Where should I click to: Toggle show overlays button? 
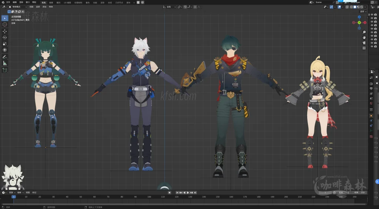pyautogui.click(x=339, y=7)
